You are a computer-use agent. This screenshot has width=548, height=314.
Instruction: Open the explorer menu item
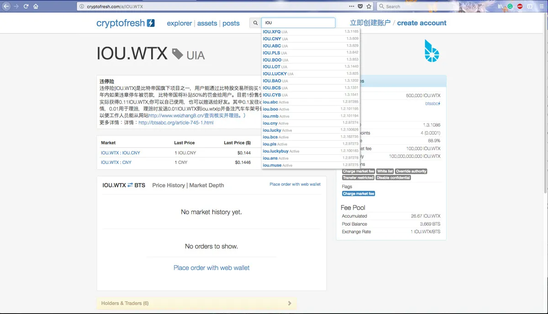click(x=179, y=23)
